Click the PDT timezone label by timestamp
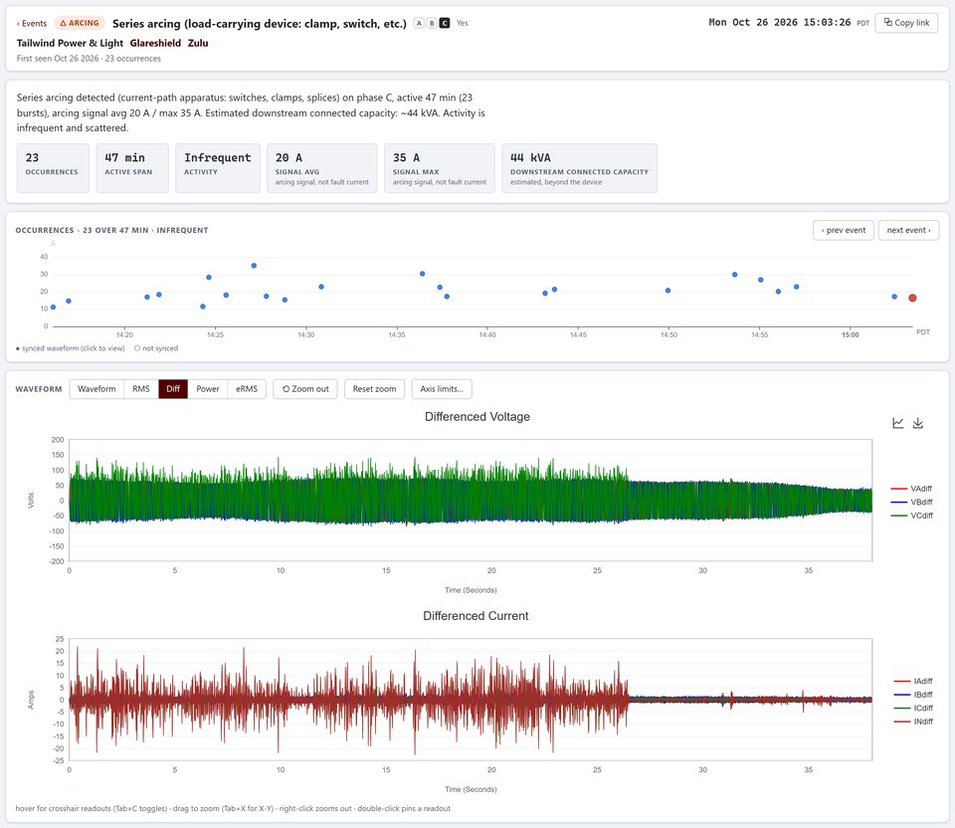The width and height of the screenshot is (955, 828). (x=863, y=23)
